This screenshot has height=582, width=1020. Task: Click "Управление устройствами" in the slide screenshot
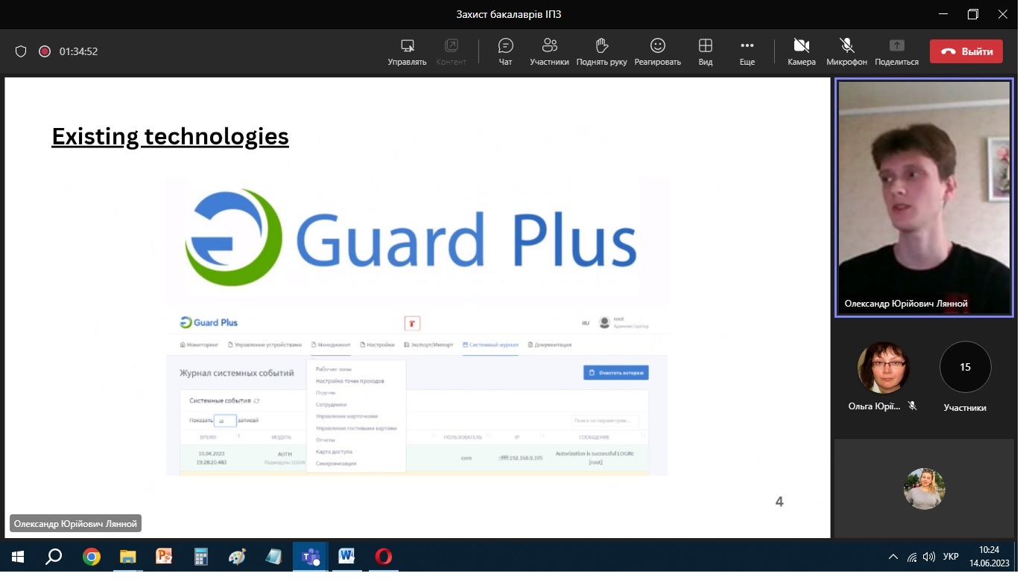264,345
